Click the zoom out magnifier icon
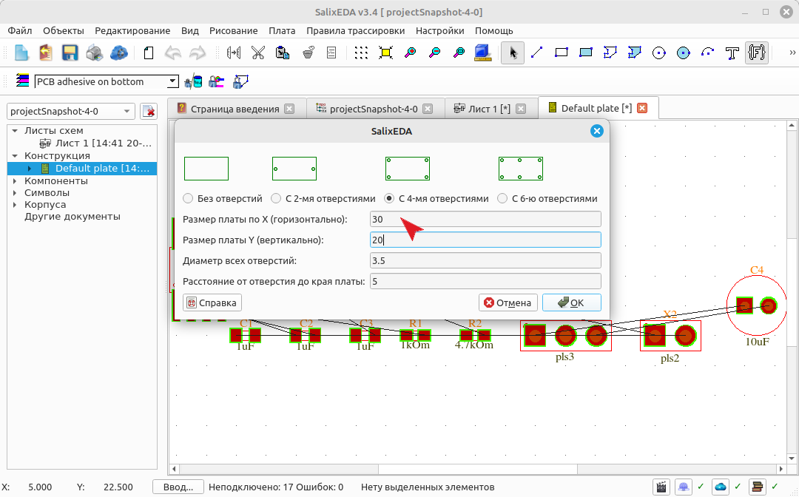The height and width of the screenshot is (497, 799). pos(435,53)
